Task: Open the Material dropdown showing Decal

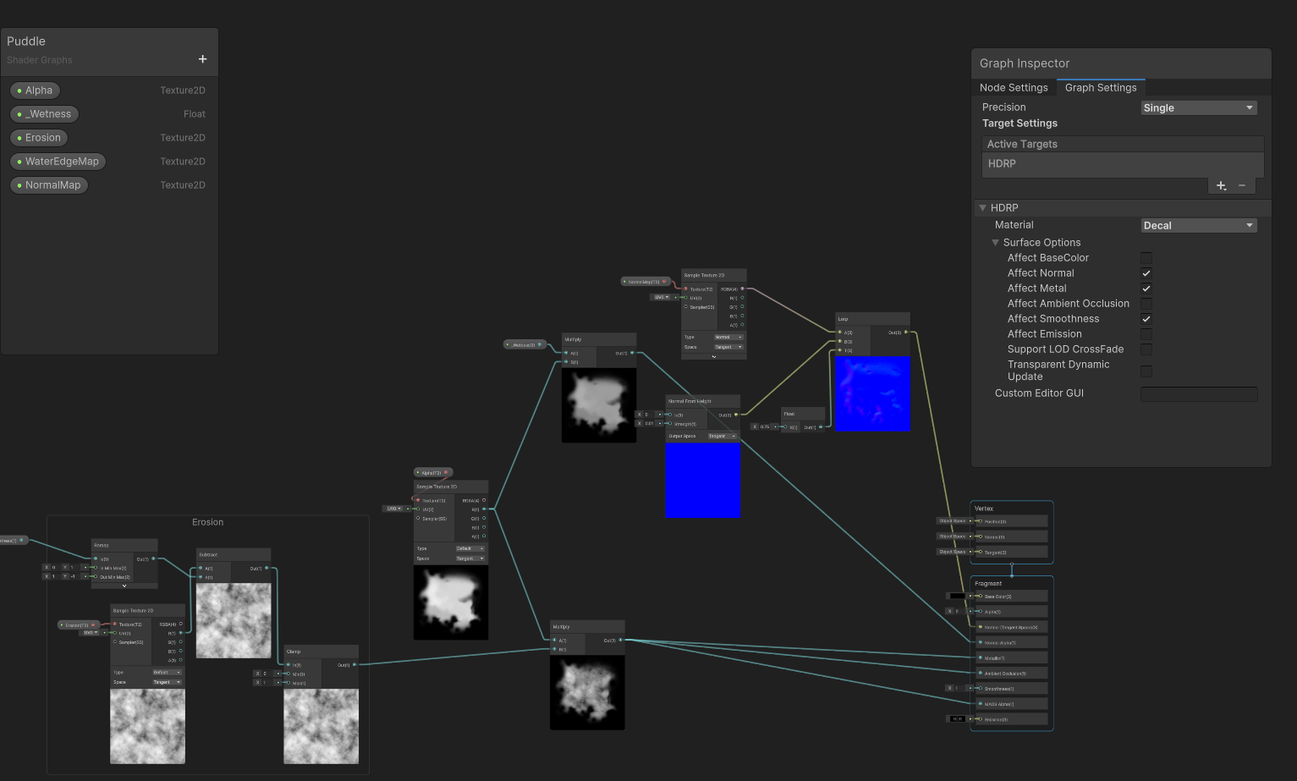Action: point(1198,226)
